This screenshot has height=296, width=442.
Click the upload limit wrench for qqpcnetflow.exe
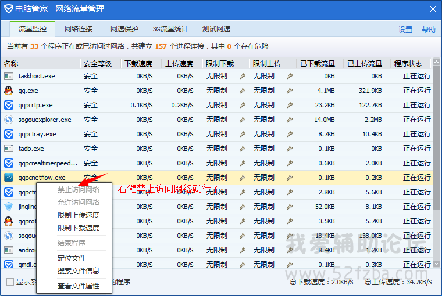coord(290,178)
